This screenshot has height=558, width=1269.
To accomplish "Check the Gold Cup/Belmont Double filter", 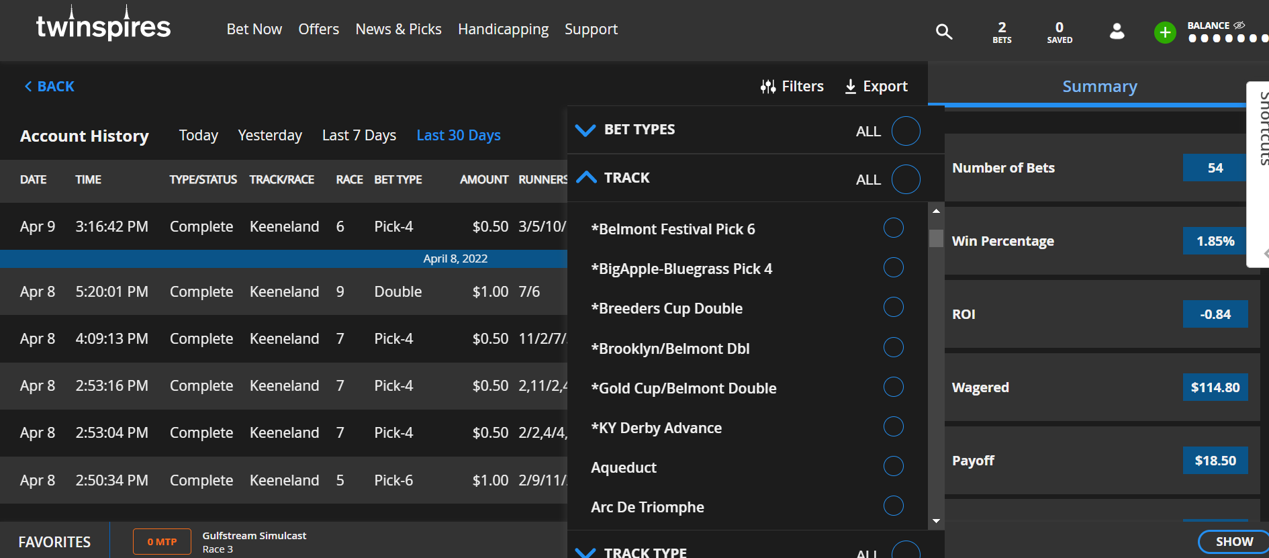I will click(893, 387).
